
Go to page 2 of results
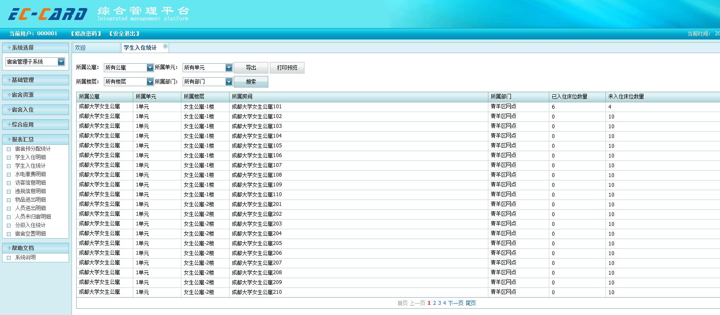[434, 303]
